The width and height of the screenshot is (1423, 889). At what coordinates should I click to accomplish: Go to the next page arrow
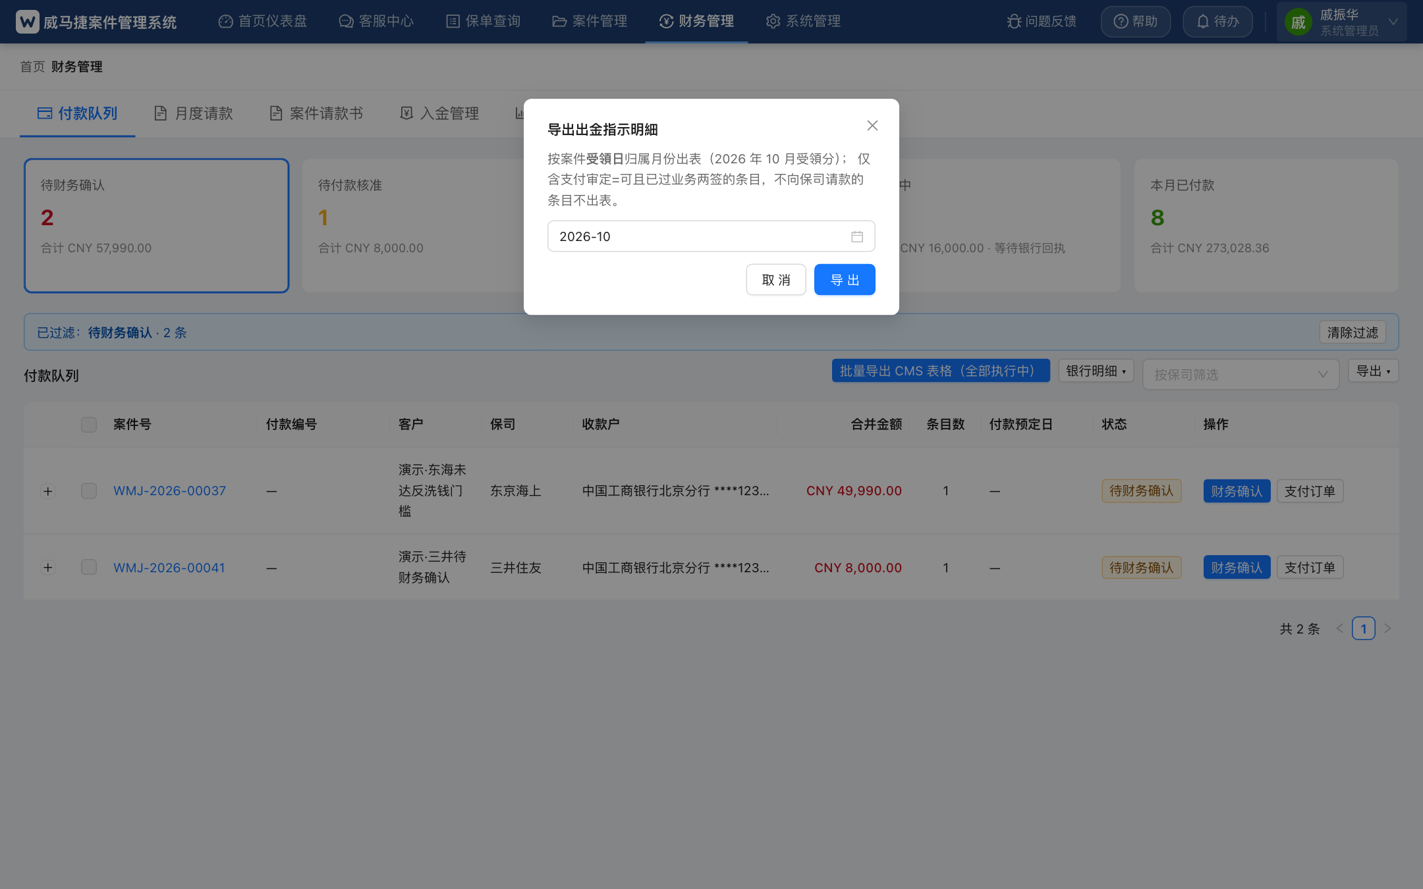pos(1387,628)
